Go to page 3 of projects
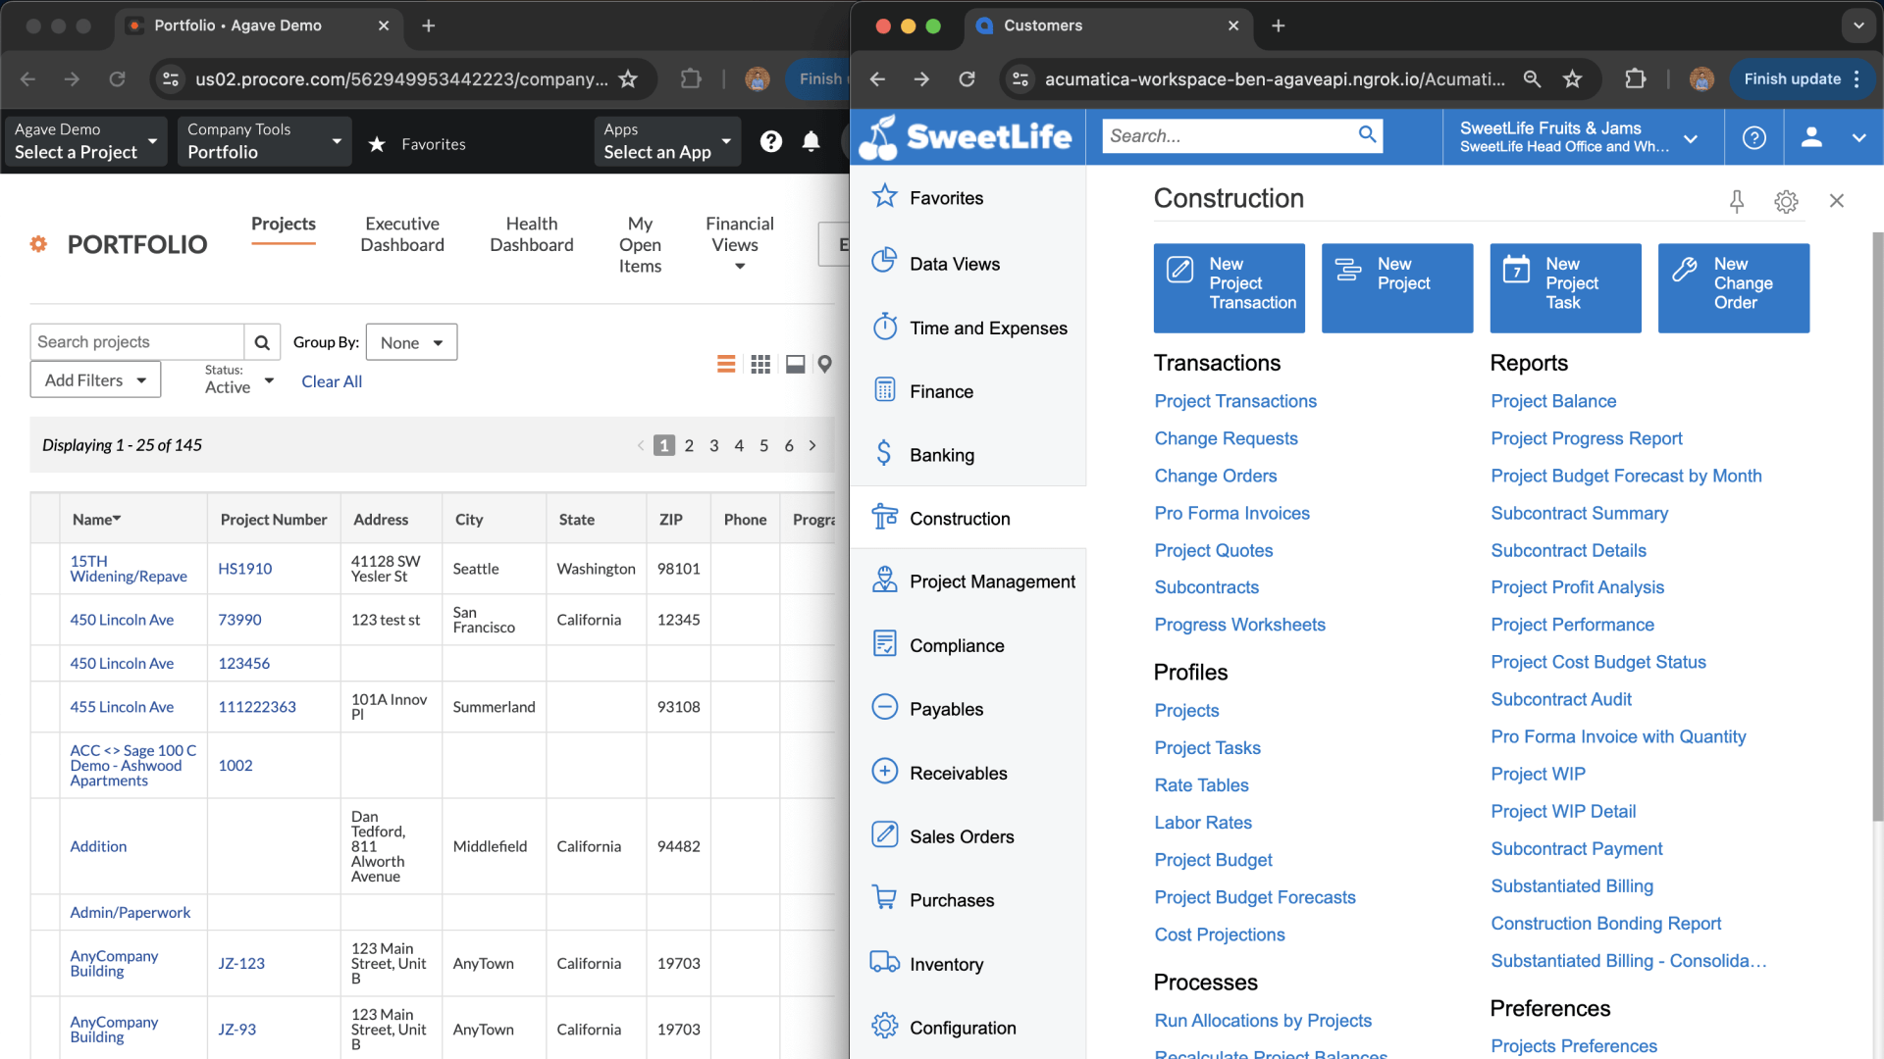The width and height of the screenshot is (1884, 1059). [x=713, y=445]
